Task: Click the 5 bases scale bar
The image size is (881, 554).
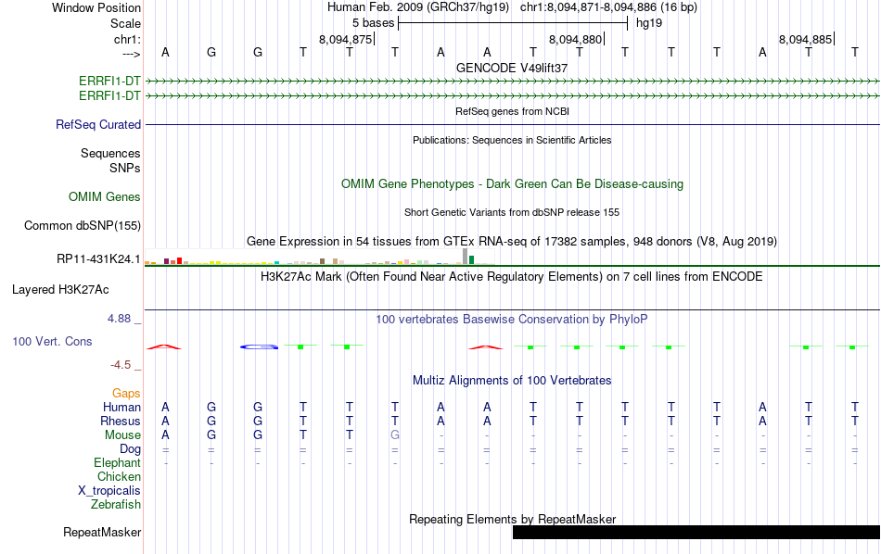Action: pyautogui.click(x=513, y=23)
